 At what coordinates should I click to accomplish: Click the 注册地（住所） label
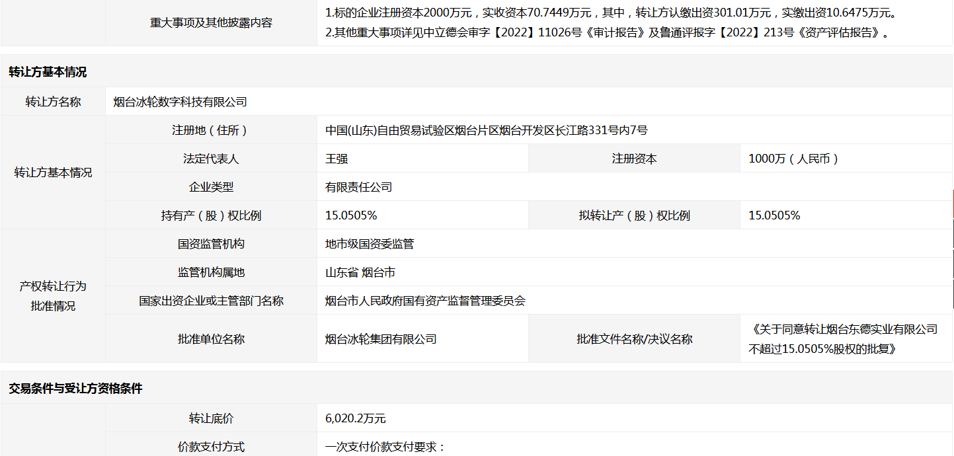[x=211, y=130]
